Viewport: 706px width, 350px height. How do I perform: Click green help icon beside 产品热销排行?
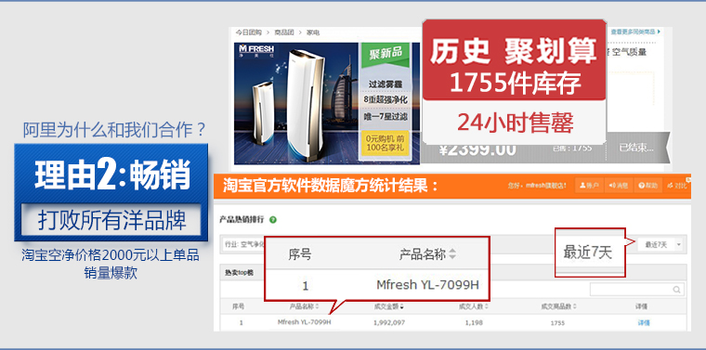pyautogui.click(x=273, y=220)
